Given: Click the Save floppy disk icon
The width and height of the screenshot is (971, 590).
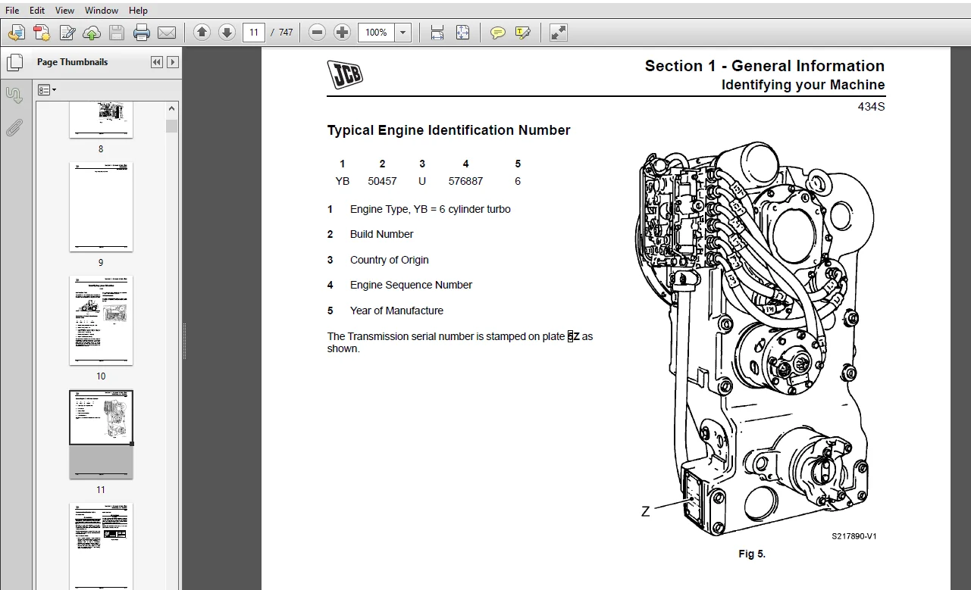Looking at the screenshot, I should tap(117, 33).
